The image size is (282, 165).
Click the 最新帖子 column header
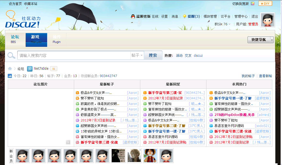pyautogui.click(x=107, y=84)
